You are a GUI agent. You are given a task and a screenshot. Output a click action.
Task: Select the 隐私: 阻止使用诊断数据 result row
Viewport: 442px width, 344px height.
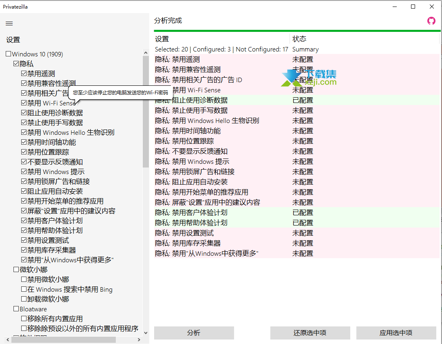[x=297, y=100]
